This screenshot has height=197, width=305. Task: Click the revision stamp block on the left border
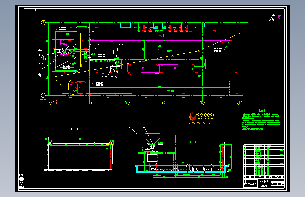(x=21, y=181)
